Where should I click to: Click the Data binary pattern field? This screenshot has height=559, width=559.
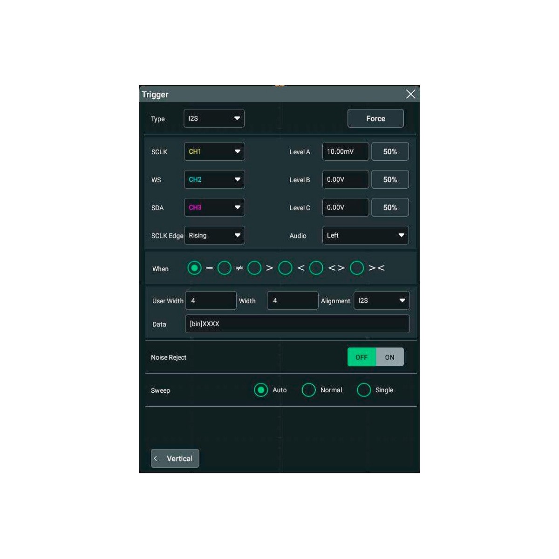point(297,324)
